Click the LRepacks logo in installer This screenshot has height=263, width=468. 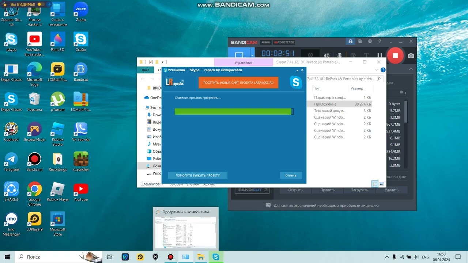(175, 82)
